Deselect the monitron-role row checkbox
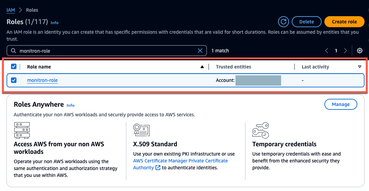 tap(14, 80)
